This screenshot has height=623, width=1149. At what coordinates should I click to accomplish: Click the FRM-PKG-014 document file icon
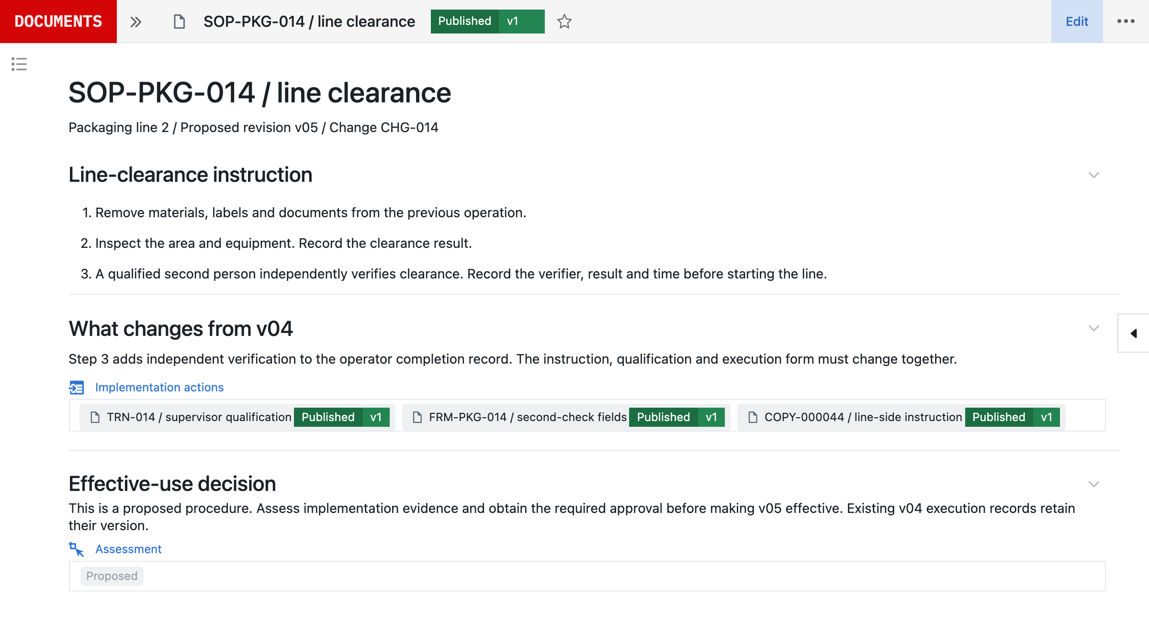[x=417, y=417]
